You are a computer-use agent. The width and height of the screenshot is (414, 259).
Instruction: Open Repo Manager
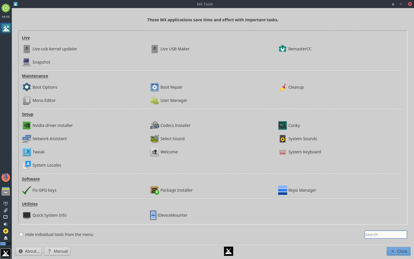[x=297, y=190]
